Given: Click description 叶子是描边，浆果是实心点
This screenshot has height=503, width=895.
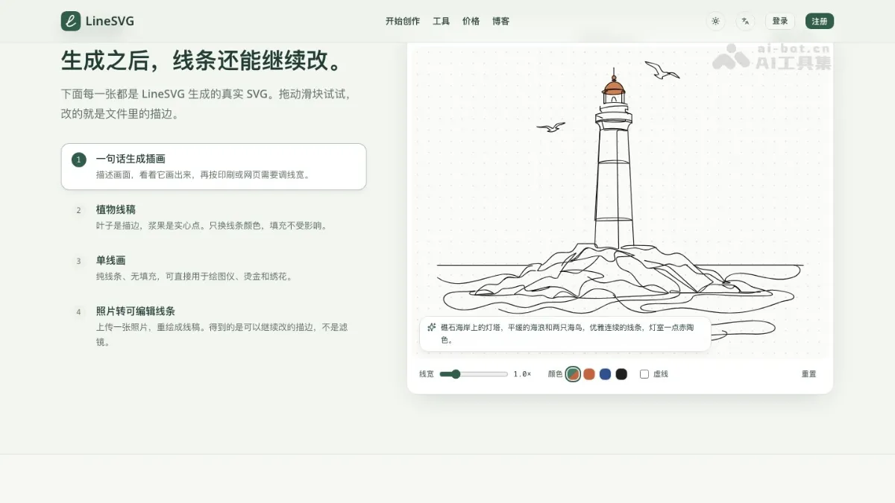Looking at the screenshot, I should click(213, 226).
